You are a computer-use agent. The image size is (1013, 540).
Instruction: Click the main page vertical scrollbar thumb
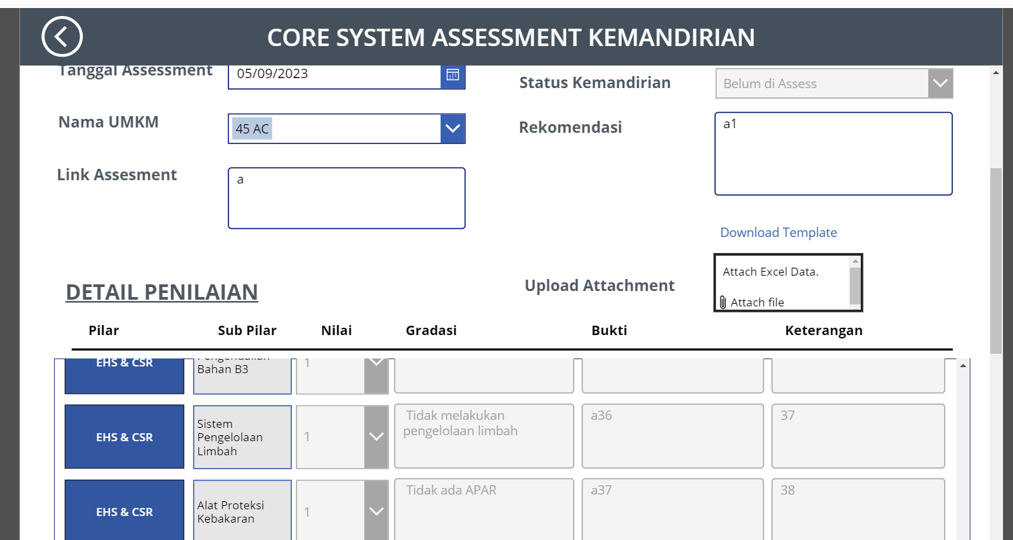point(996,260)
